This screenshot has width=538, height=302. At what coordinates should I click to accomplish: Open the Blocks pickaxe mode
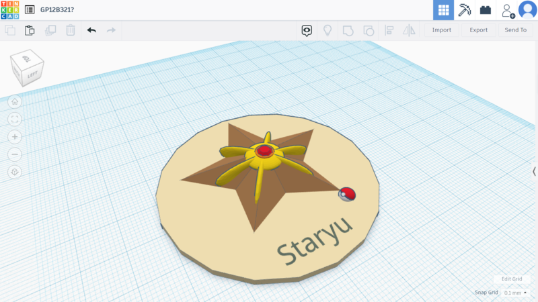[x=464, y=10]
